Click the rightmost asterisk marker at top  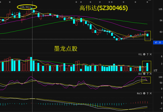pos(147,2)
